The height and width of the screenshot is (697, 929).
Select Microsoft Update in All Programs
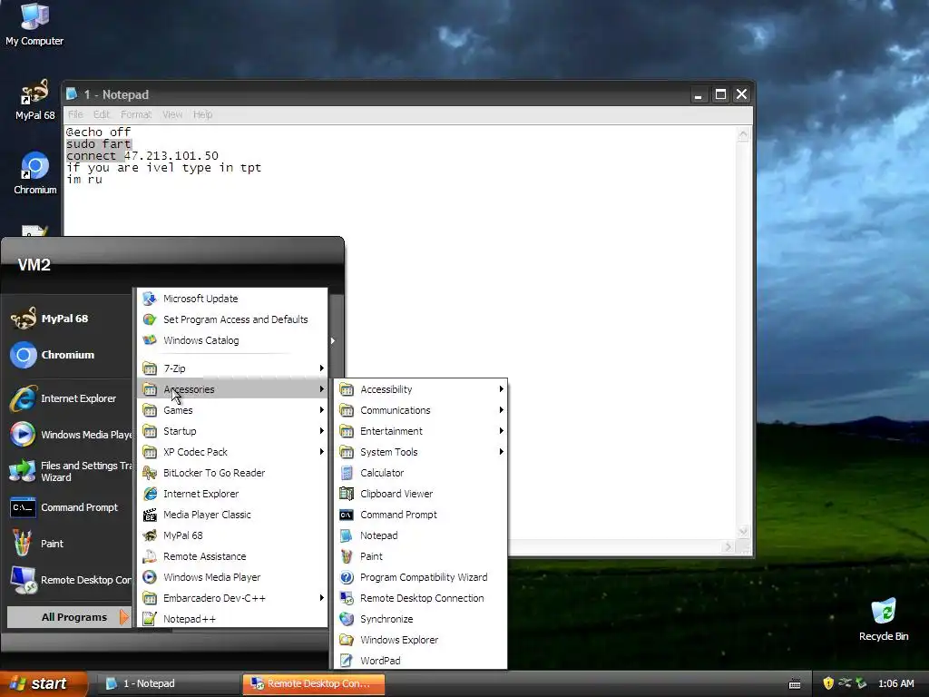pos(232,299)
